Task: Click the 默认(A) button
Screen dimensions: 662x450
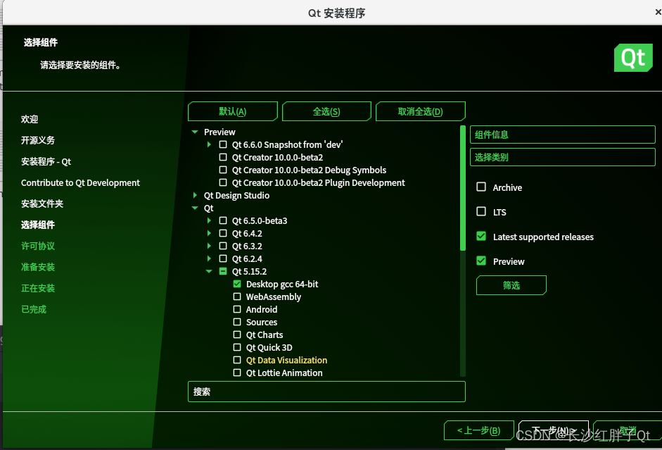Action: coord(233,111)
